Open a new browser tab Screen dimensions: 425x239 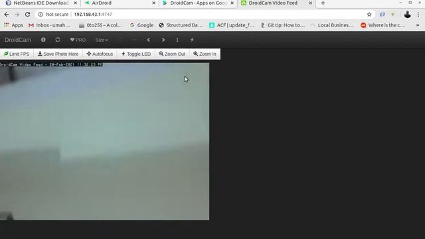[x=323, y=3]
